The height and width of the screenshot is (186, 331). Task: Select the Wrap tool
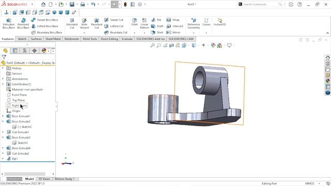click(173, 20)
